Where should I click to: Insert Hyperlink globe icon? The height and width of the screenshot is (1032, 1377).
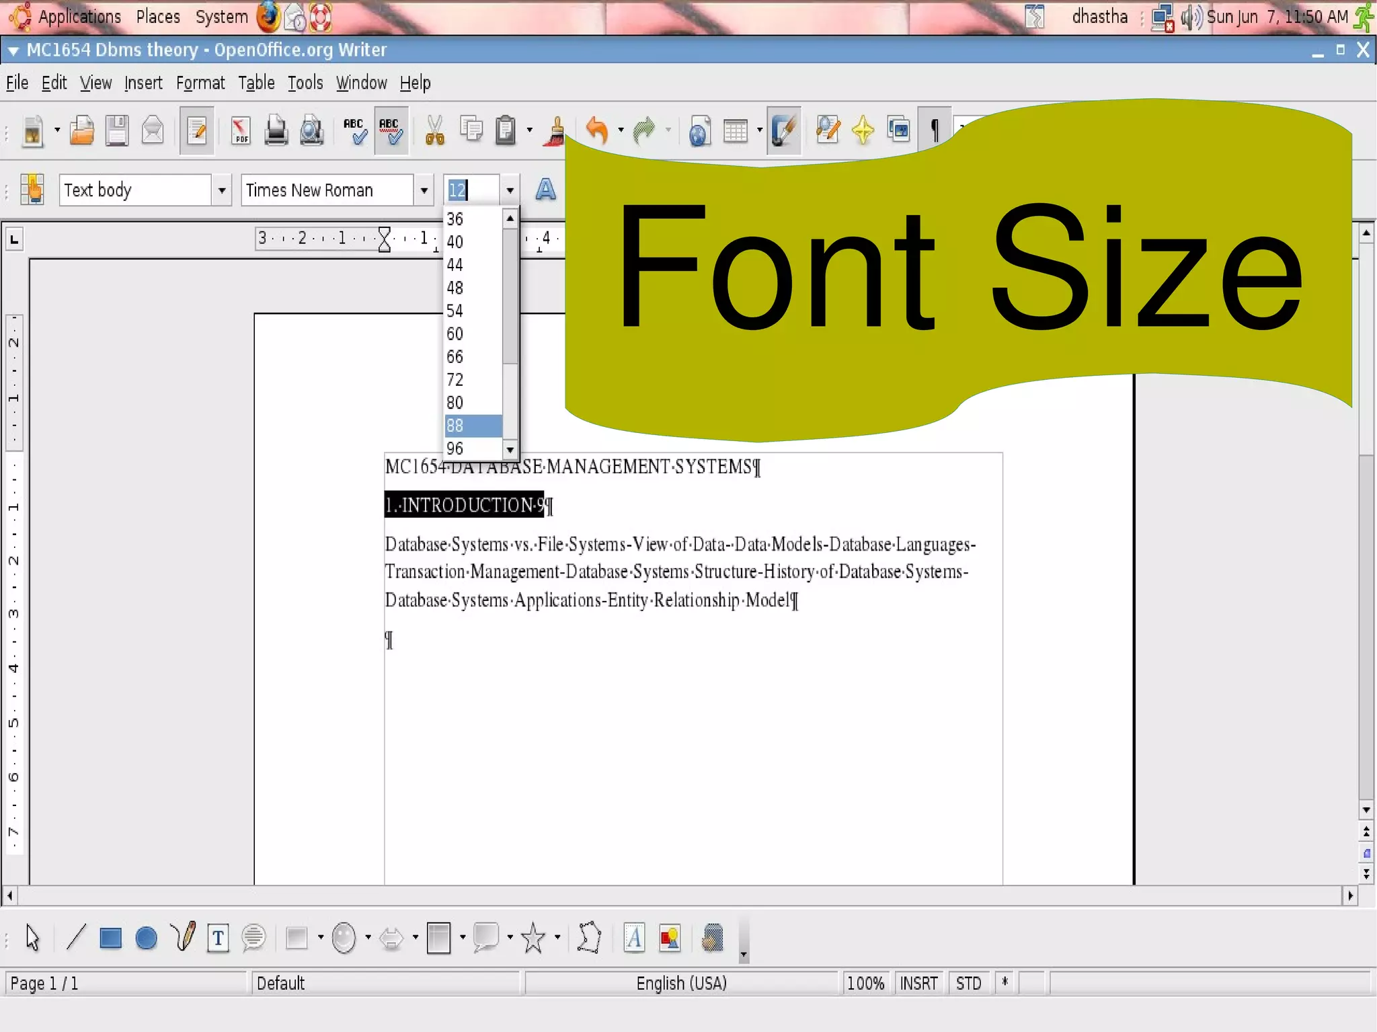699,130
